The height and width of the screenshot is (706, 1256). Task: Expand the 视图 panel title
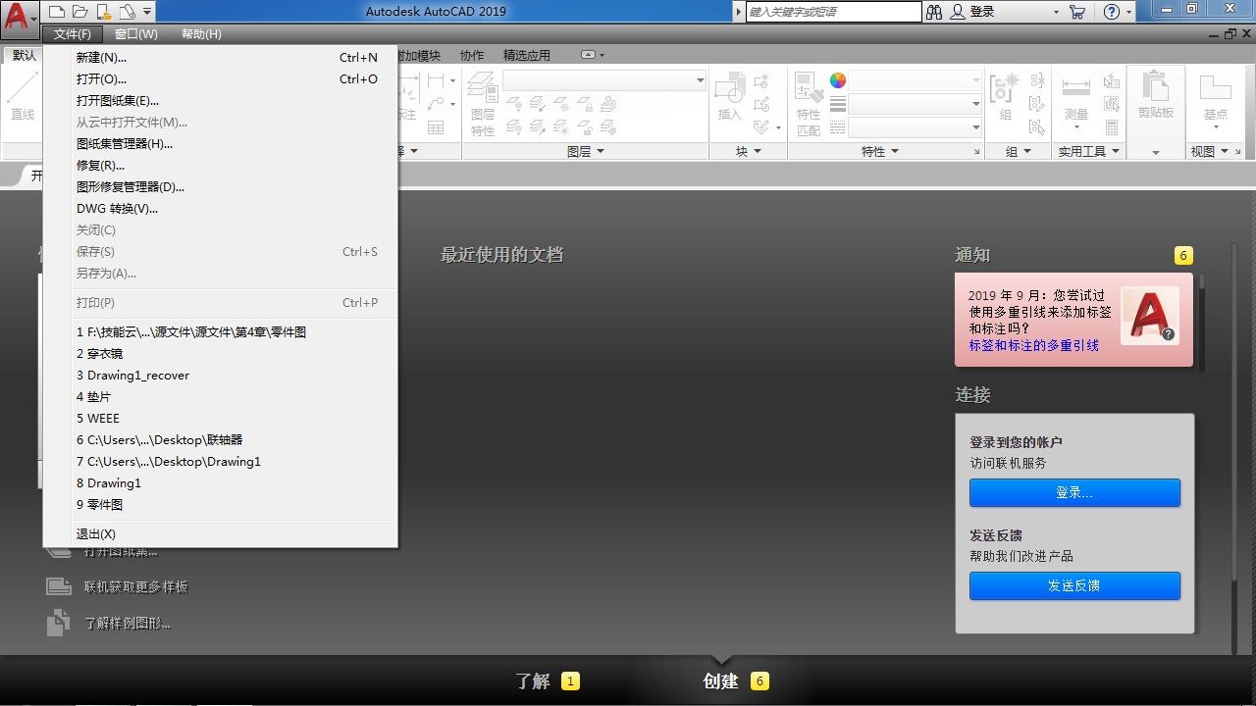tap(1209, 152)
